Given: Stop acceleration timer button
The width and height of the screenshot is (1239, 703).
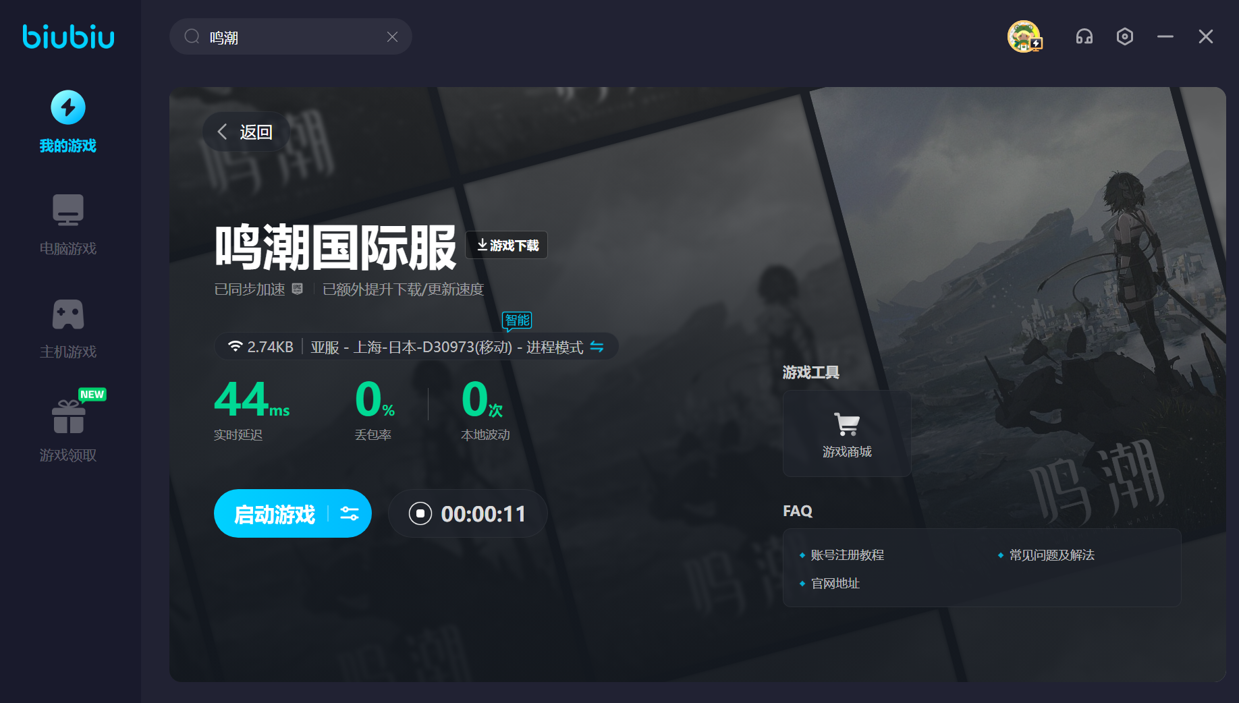Looking at the screenshot, I should pyautogui.click(x=420, y=514).
